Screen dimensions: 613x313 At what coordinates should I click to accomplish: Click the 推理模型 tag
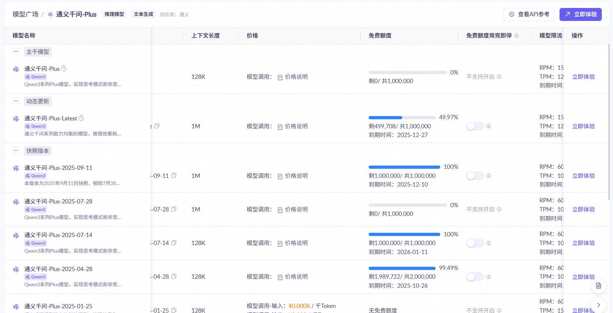(114, 14)
